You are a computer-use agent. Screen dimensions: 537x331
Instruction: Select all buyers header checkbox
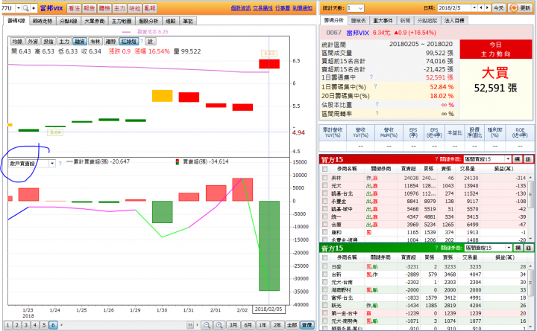pos(324,169)
